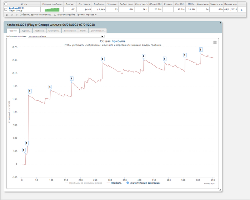This screenshot has width=250, height=200.
Task: Click the highest $ marker near game 610
Action: point(201,50)
